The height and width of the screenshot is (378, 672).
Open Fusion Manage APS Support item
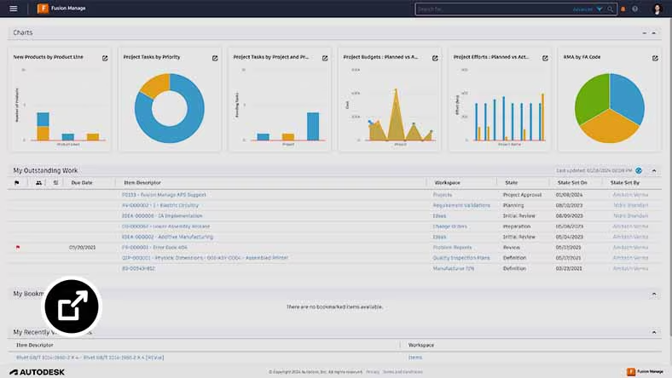(164, 195)
